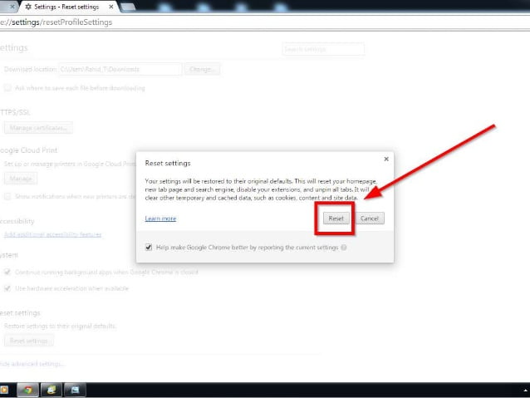Close the Settings - Reset settings tab
530x398 pixels.
point(110,7)
